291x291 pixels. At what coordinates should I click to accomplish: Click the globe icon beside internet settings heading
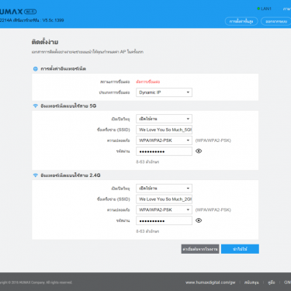[36, 69]
